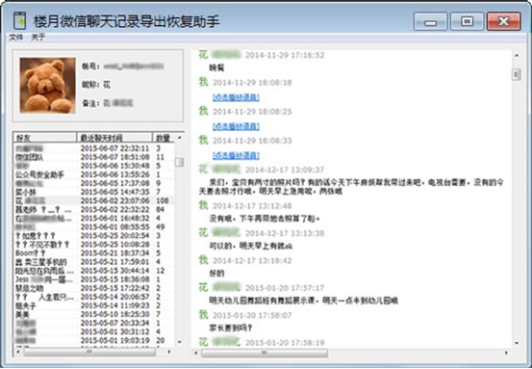This screenshot has width=532, height=369.
Task: Play the voice message sent at 18:08:18
Action: tap(236, 97)
